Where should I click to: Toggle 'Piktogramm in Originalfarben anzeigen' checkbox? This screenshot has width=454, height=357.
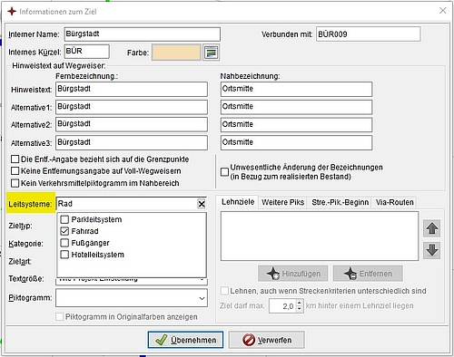point(60,316)
